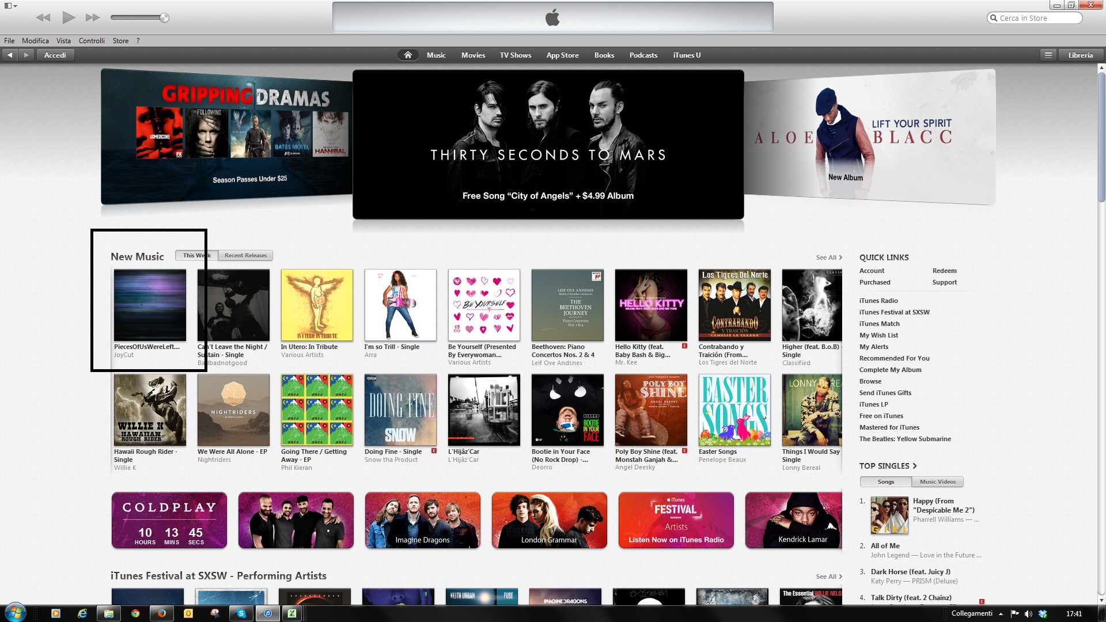
Task: Adjust the volume slider knob
Action: pyautogui.click(x=165, y=18)
